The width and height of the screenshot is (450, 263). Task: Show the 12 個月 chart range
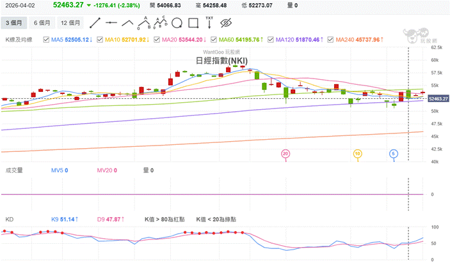tap(70, 22)
